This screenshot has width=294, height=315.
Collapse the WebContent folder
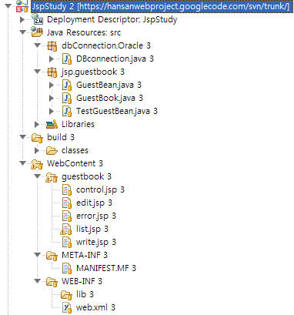[23, 163]
